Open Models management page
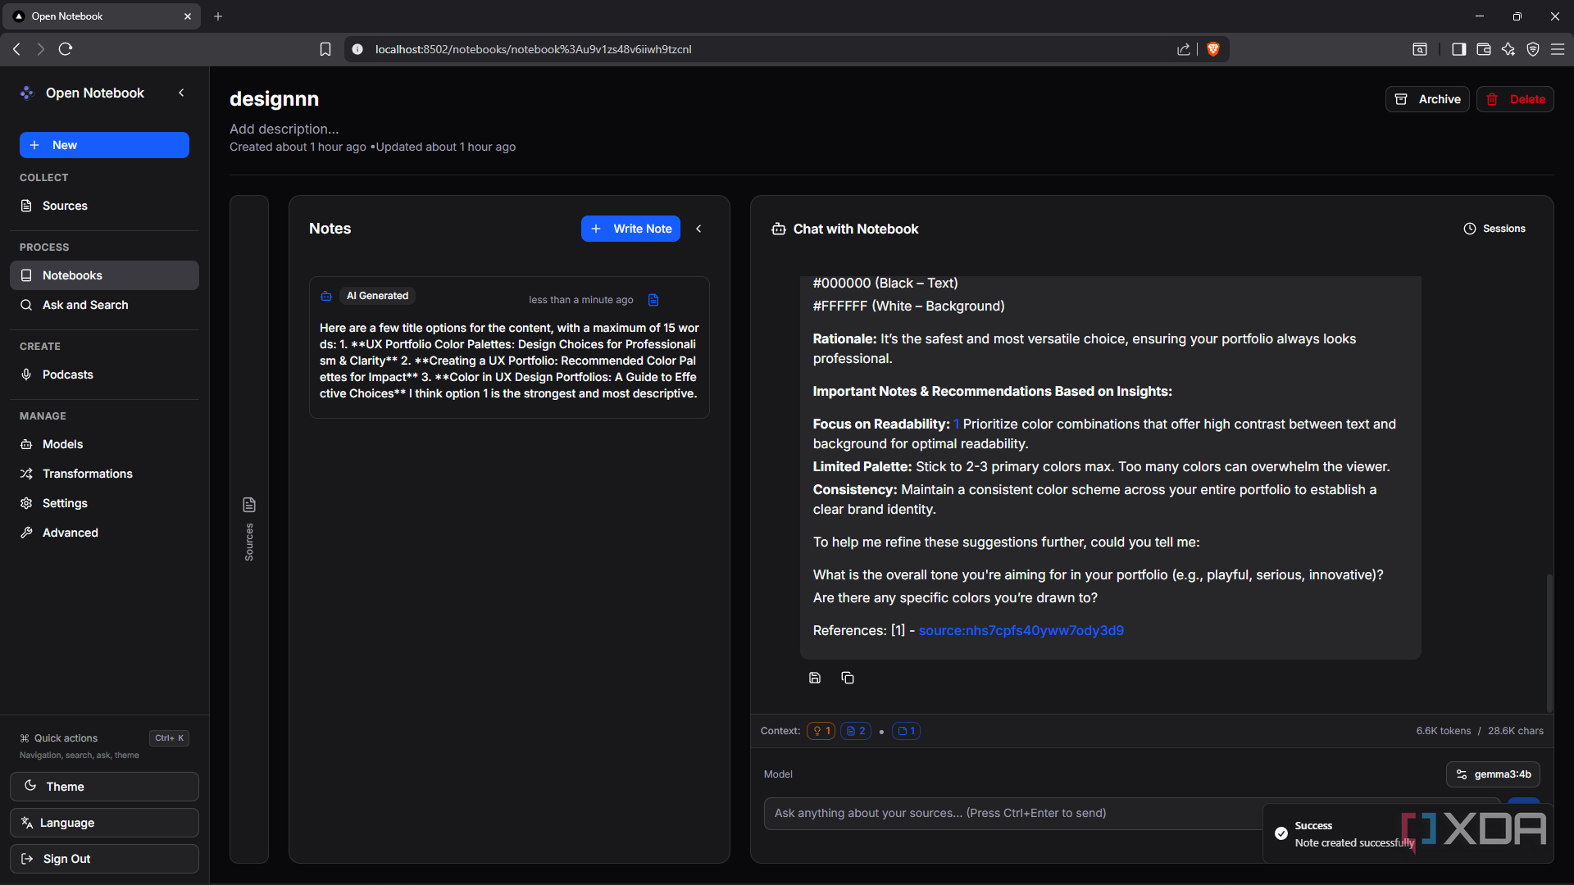1574x885 pixels. pos(104,444)
